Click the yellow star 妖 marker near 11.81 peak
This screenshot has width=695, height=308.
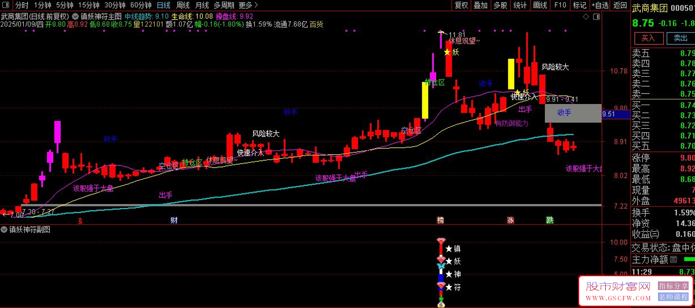(447, 52)
